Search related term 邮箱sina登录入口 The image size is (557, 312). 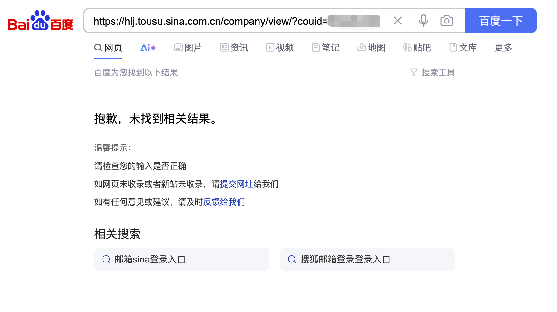(x=182, y=259)
